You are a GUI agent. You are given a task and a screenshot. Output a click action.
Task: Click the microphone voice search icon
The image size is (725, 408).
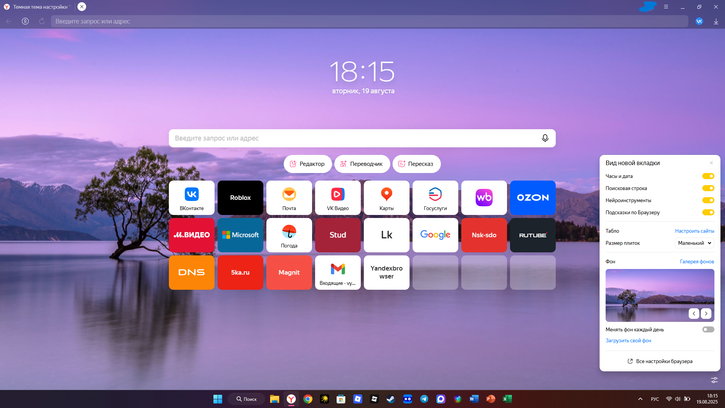[x=545, y=138]
